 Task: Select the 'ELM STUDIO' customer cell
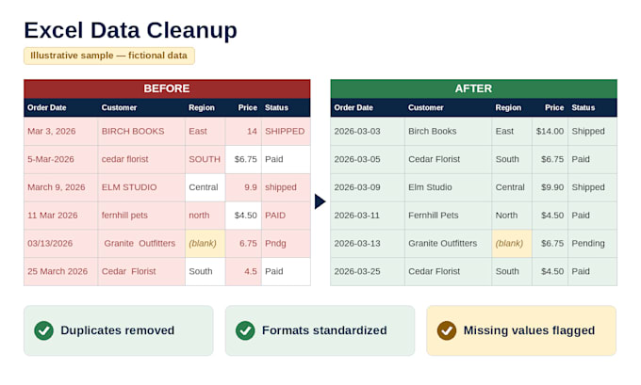[141, 187]
